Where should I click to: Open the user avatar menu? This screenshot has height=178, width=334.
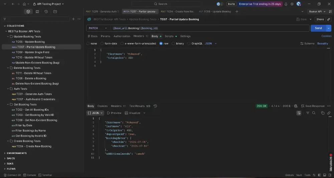pos(298,4)
